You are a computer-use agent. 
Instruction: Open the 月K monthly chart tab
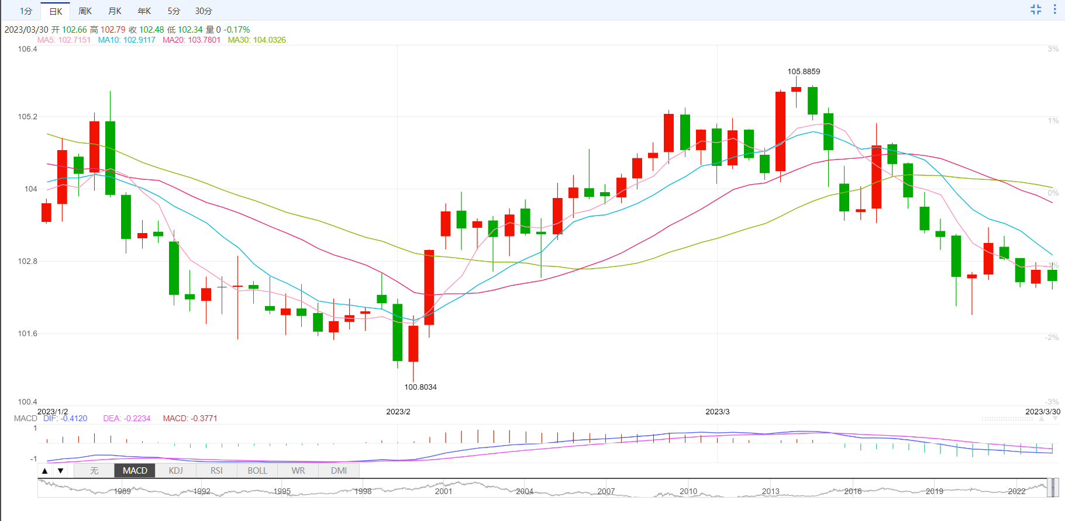115,11
